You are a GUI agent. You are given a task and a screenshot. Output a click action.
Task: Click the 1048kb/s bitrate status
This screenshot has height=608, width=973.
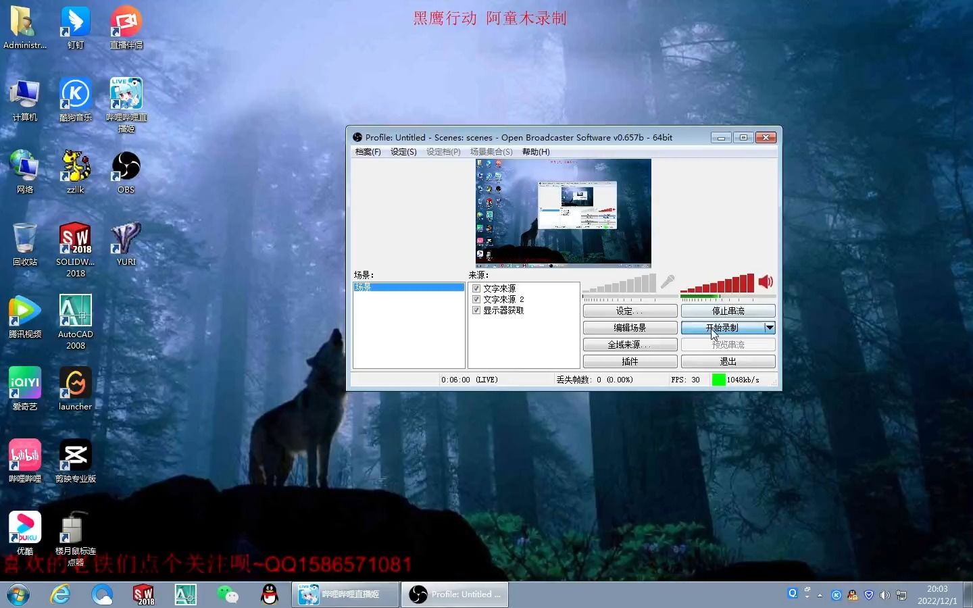(x=743, y=380)
